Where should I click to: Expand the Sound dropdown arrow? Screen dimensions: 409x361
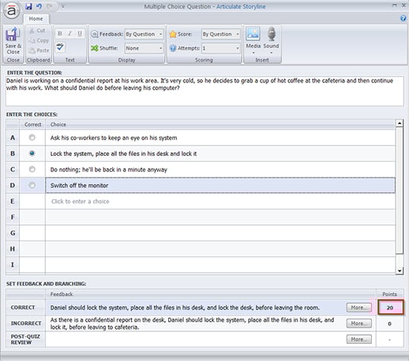pyautogui.click(x=271, y=53)
